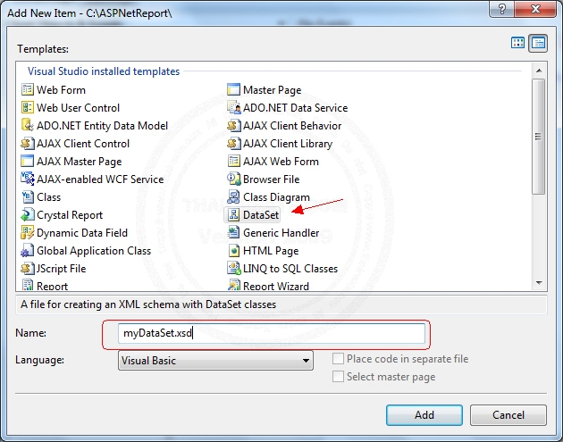Select the AJAX Web Form icon
Viewport: 563px width, 442px height.
click(234, 161)
